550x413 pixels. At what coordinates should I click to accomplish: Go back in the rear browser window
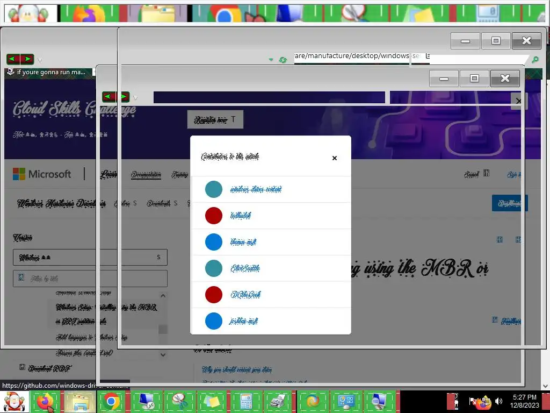pos(13,59)
